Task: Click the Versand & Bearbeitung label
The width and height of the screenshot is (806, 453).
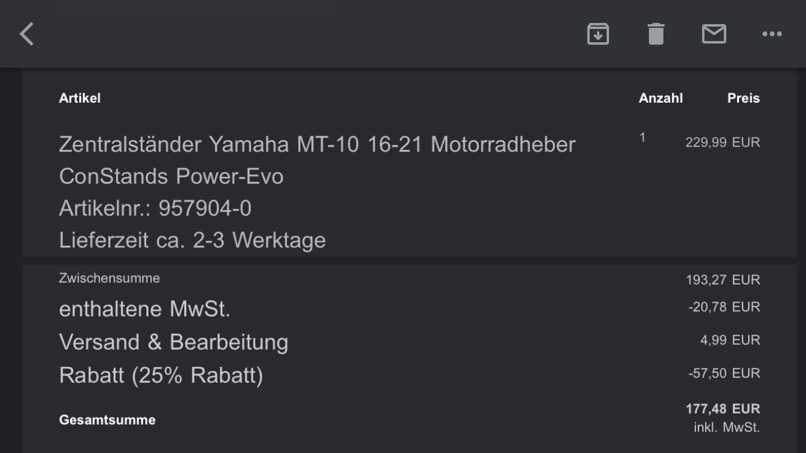Action: tap(173, 342)
